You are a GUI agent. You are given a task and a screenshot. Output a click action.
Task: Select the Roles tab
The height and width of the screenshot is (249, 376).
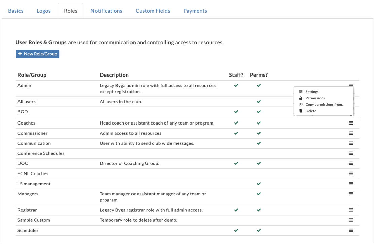[71, 11]
